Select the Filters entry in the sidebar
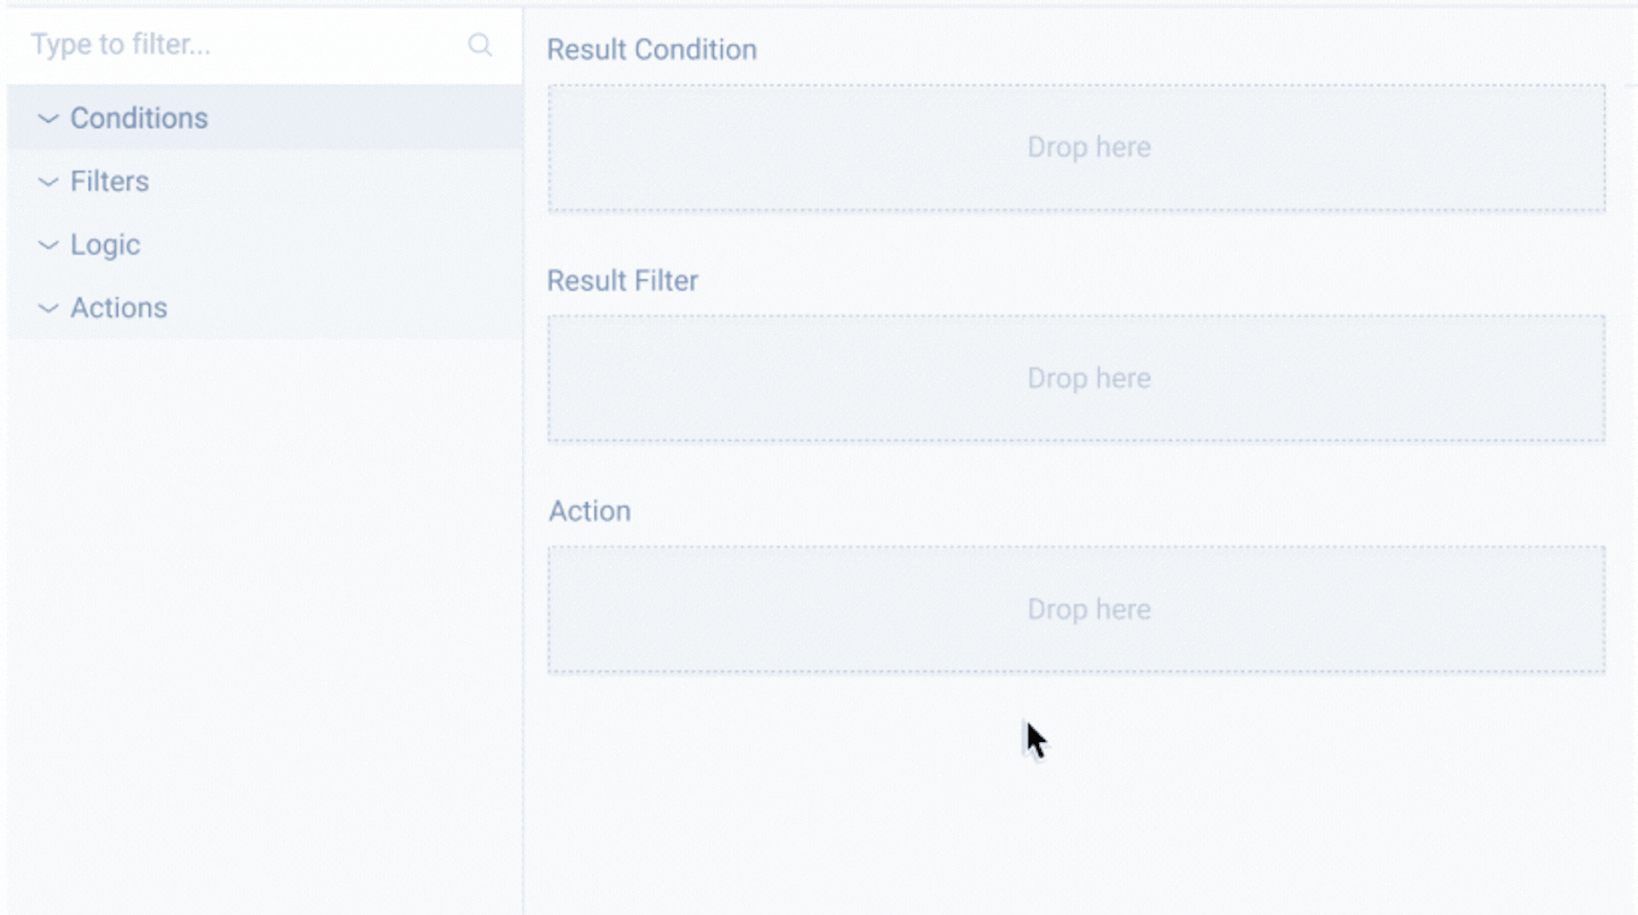 110,182
